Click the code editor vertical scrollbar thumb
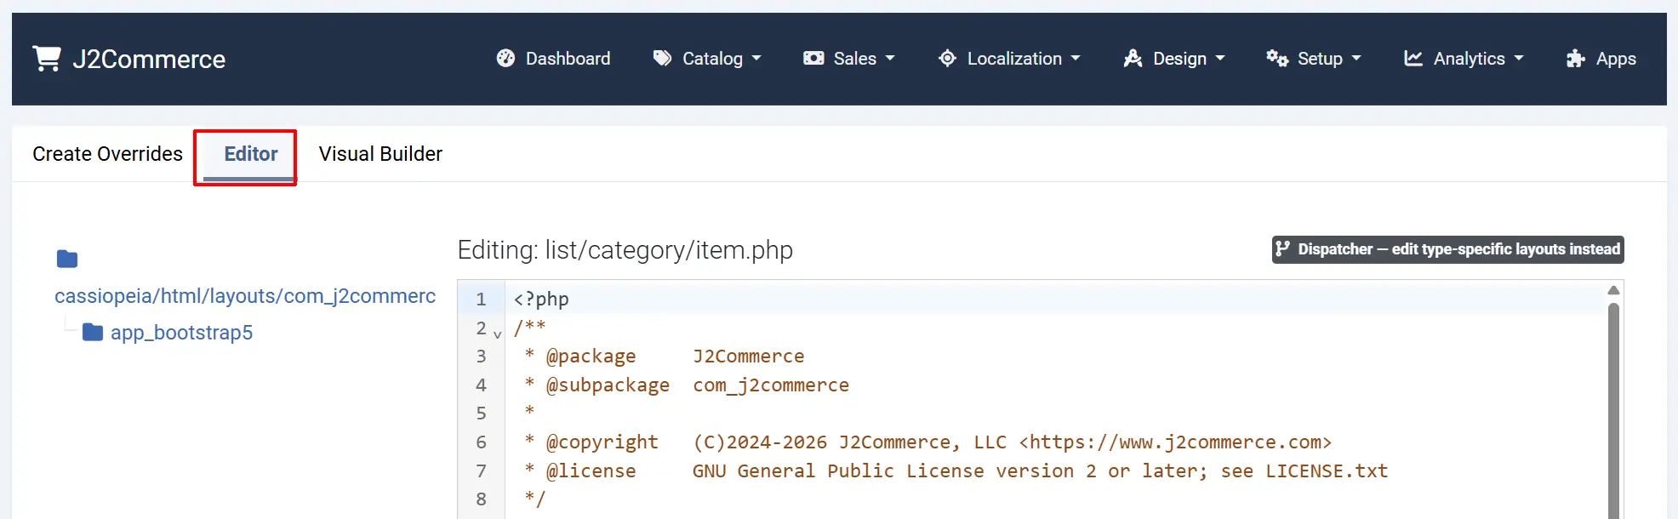This screenshot has width=1678, height=519. point(1613,410)
